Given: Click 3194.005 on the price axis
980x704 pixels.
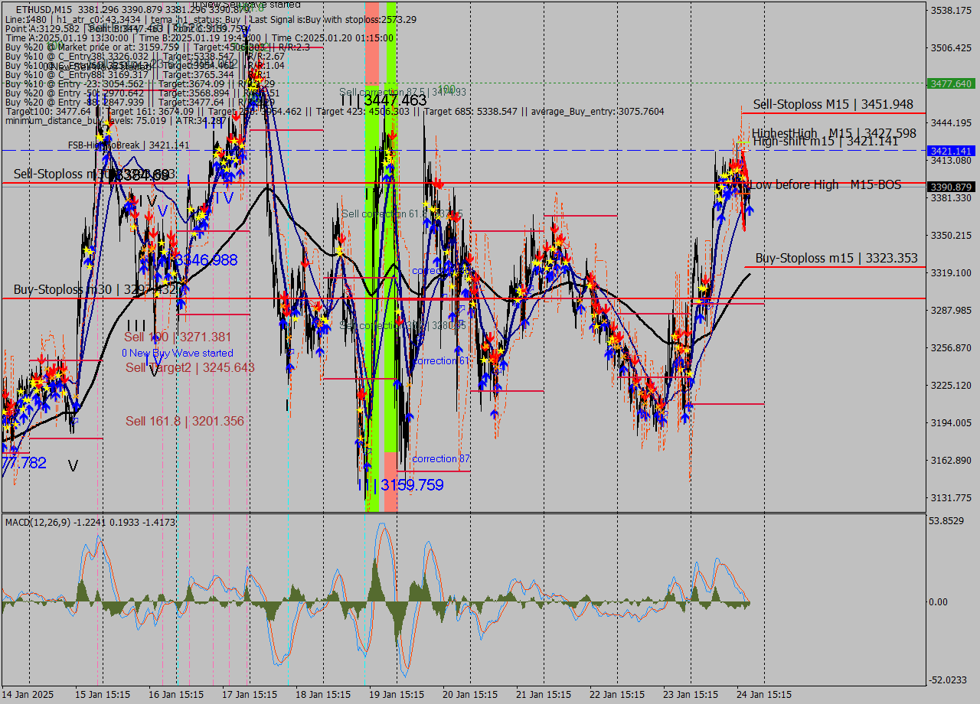Looking at the screenshot, I should [x=950, y=423].
